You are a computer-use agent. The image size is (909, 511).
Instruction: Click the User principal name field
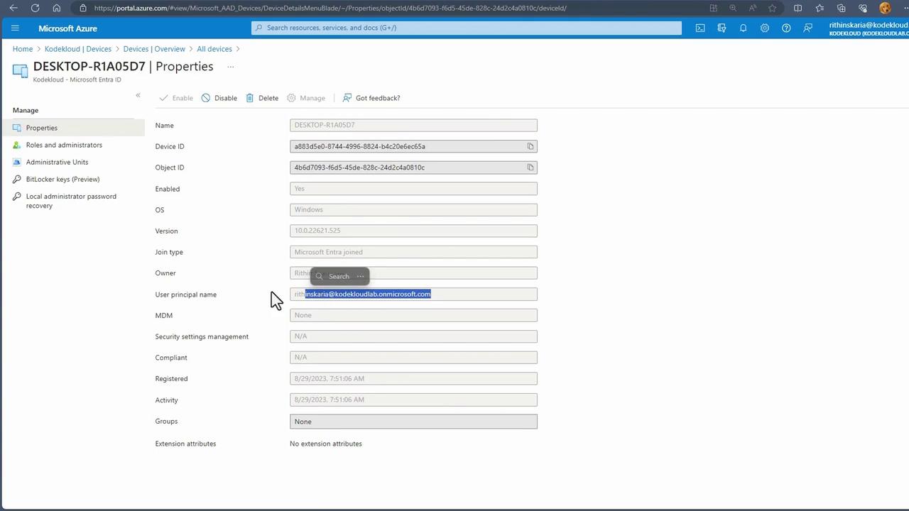[x=413, y=294]
